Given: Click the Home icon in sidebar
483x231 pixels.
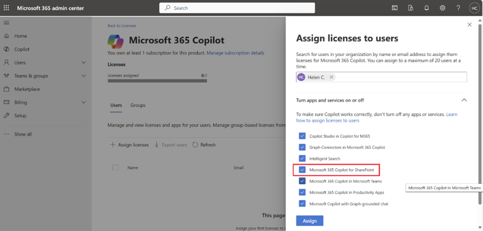Looking at the screenshot, I should coord(6,36).
